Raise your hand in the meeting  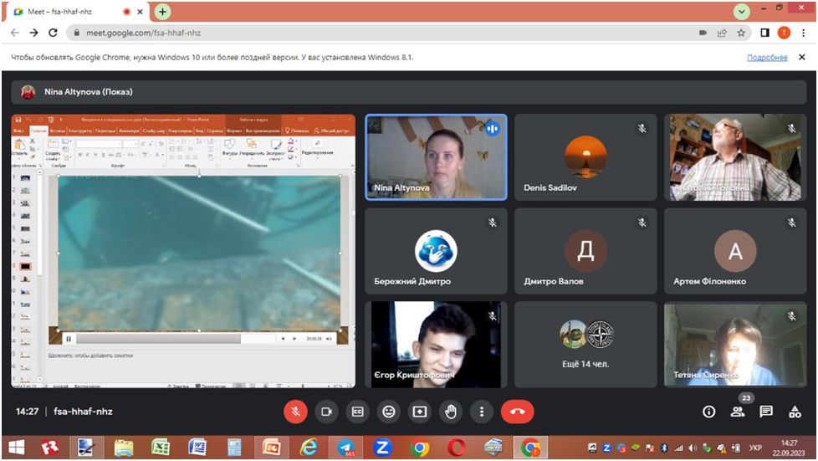click(x=451, y=412)
